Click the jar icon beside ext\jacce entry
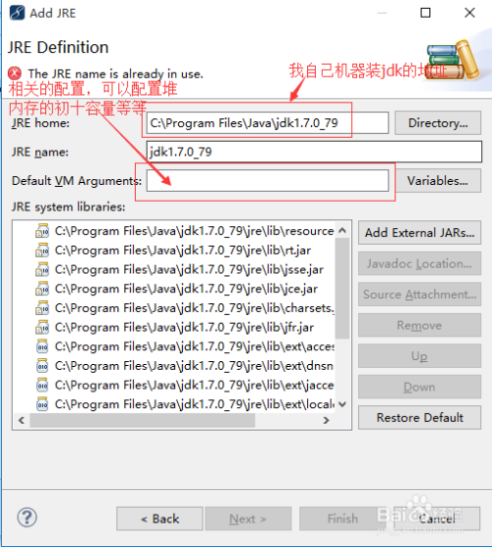492x547 pixels. (x=42, y=385)
